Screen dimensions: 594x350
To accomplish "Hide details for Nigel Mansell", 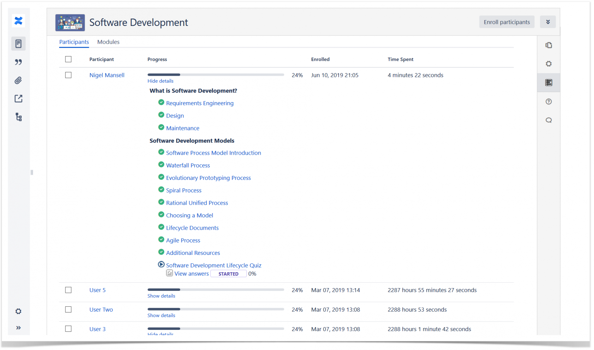I will click(x=160, y=81).
